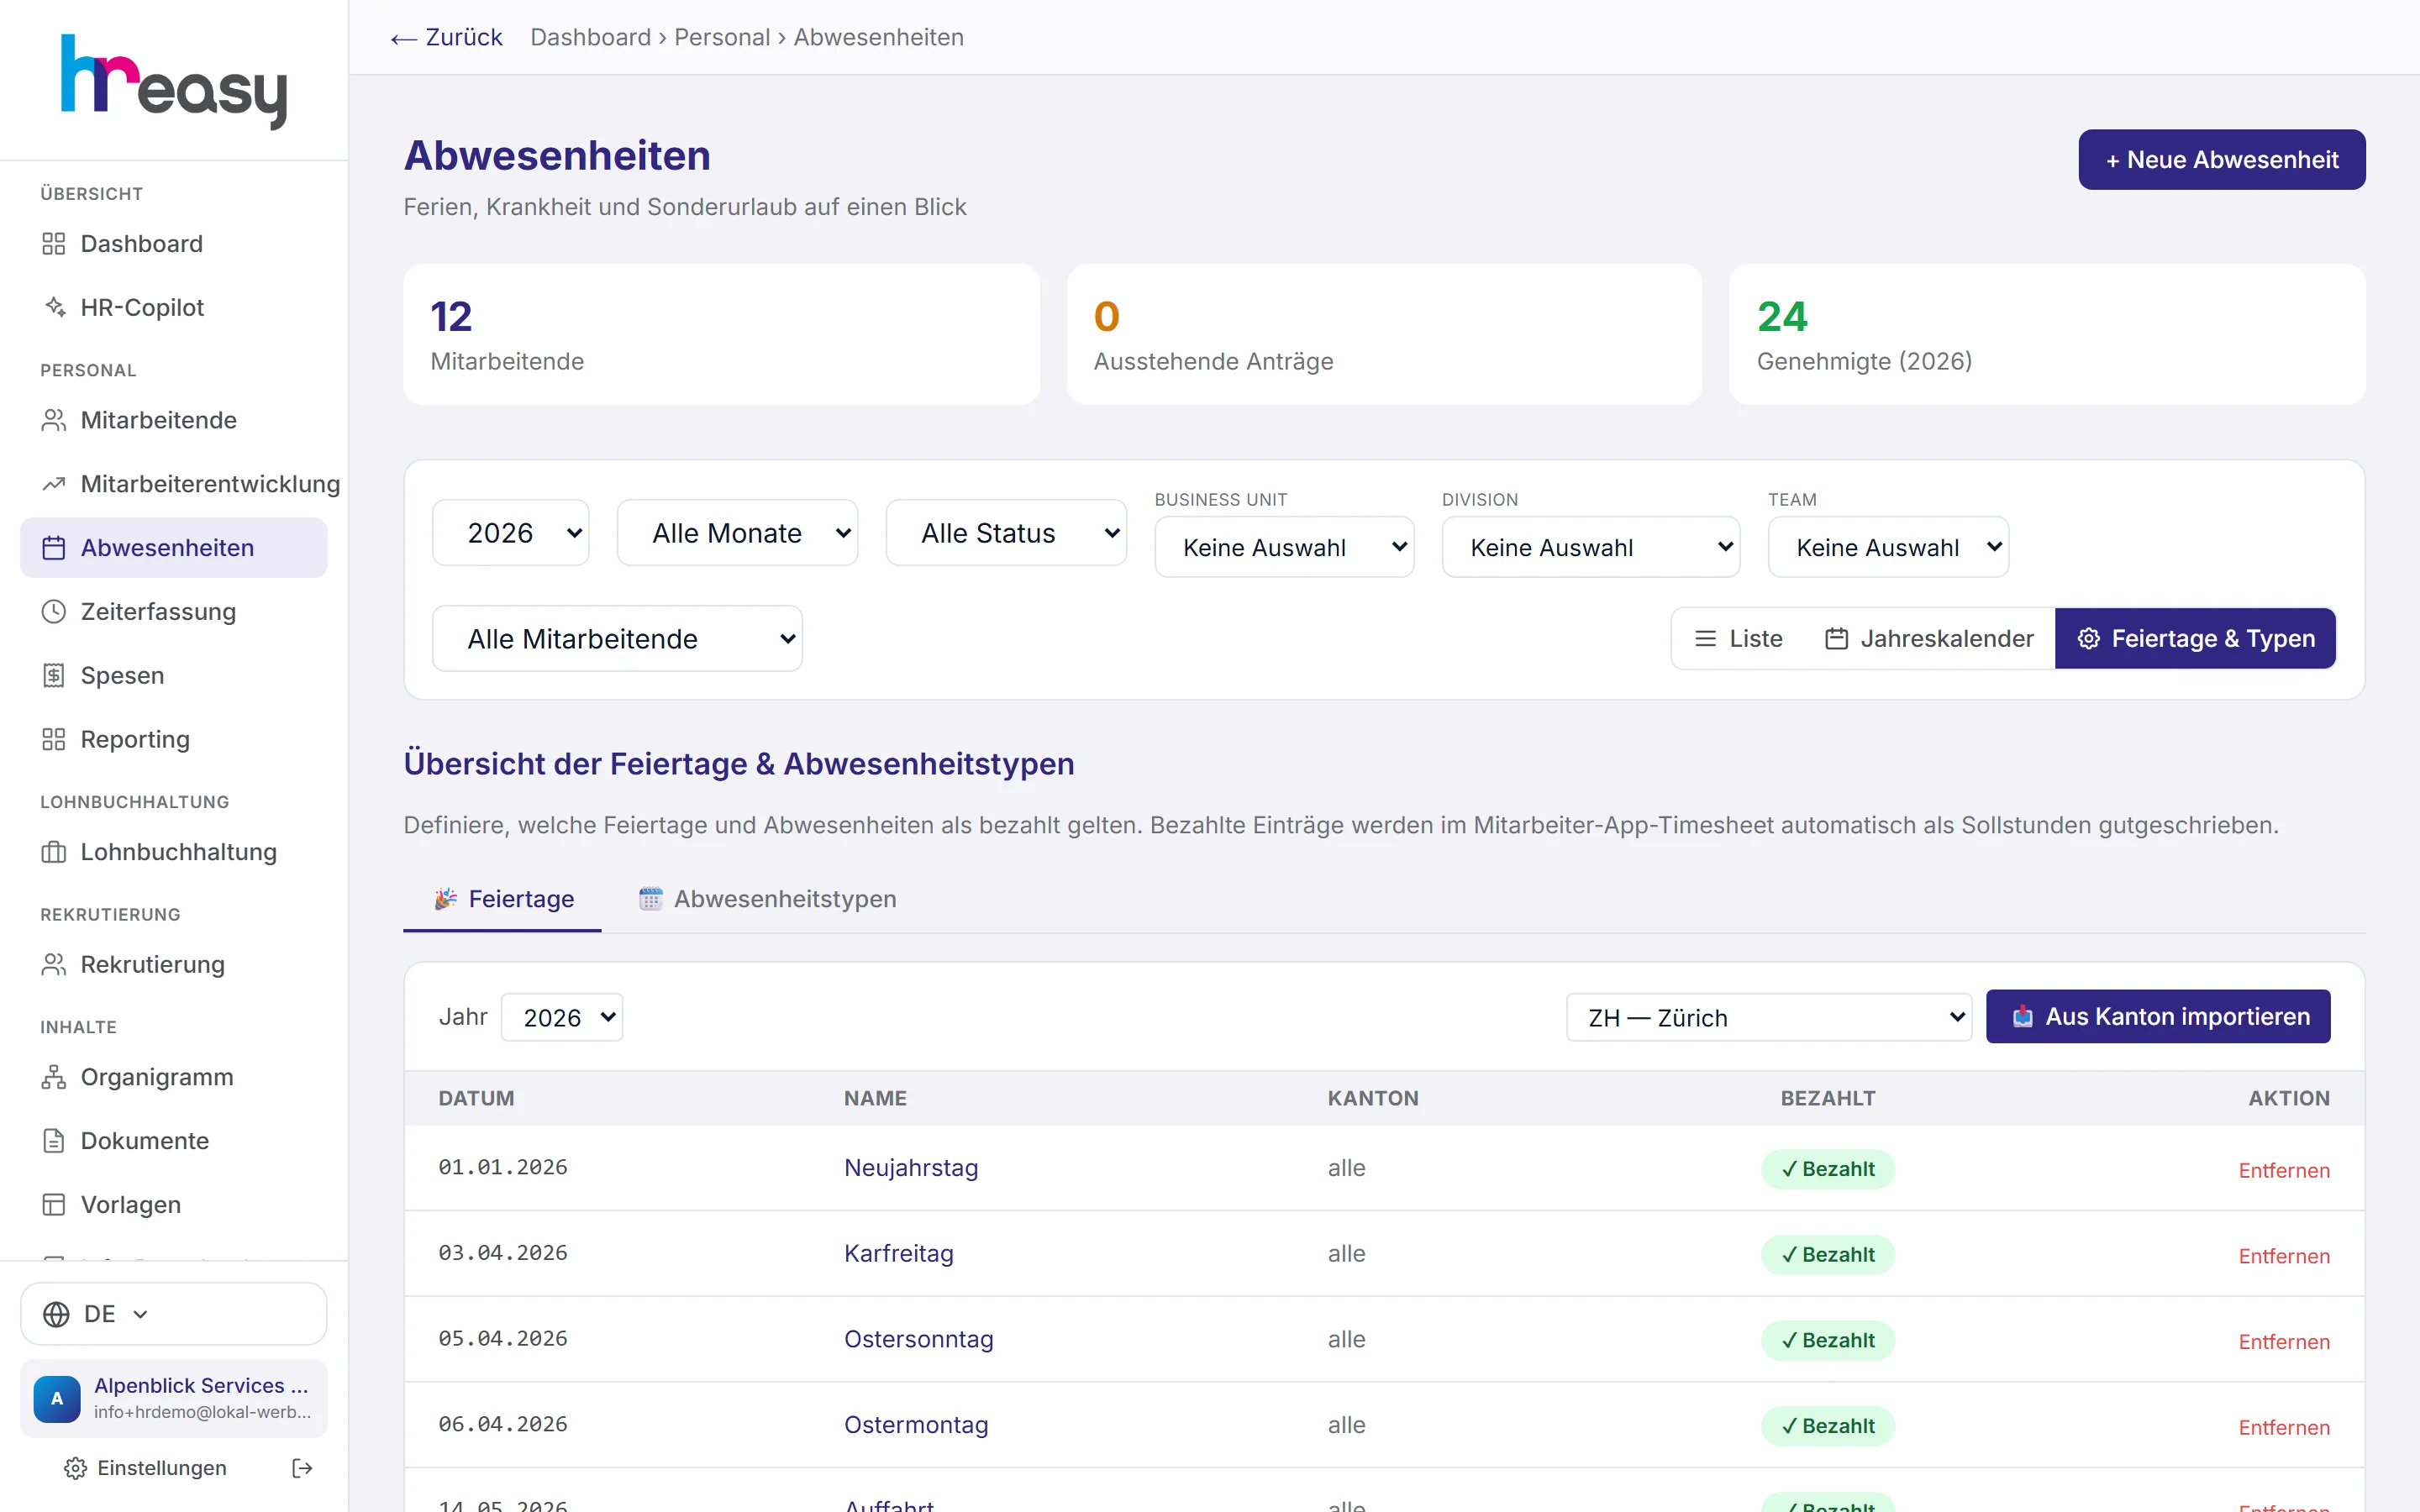This screenshot has height=1512, width=2420.
Task: Click the Rekrutierung people icon
Action: click(x=54, y=965)
